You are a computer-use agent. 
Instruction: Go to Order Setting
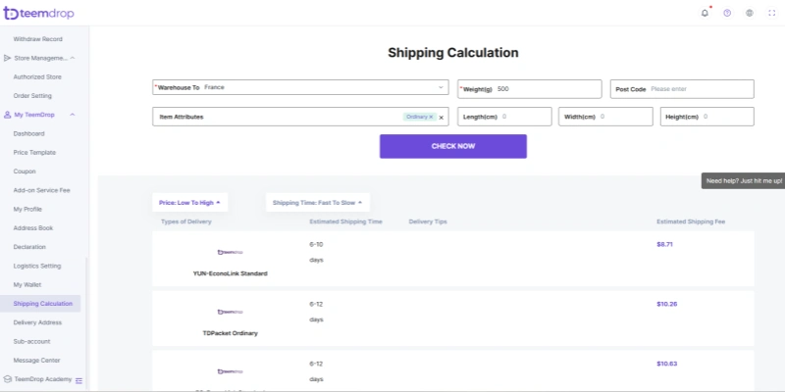coord(32,95)
